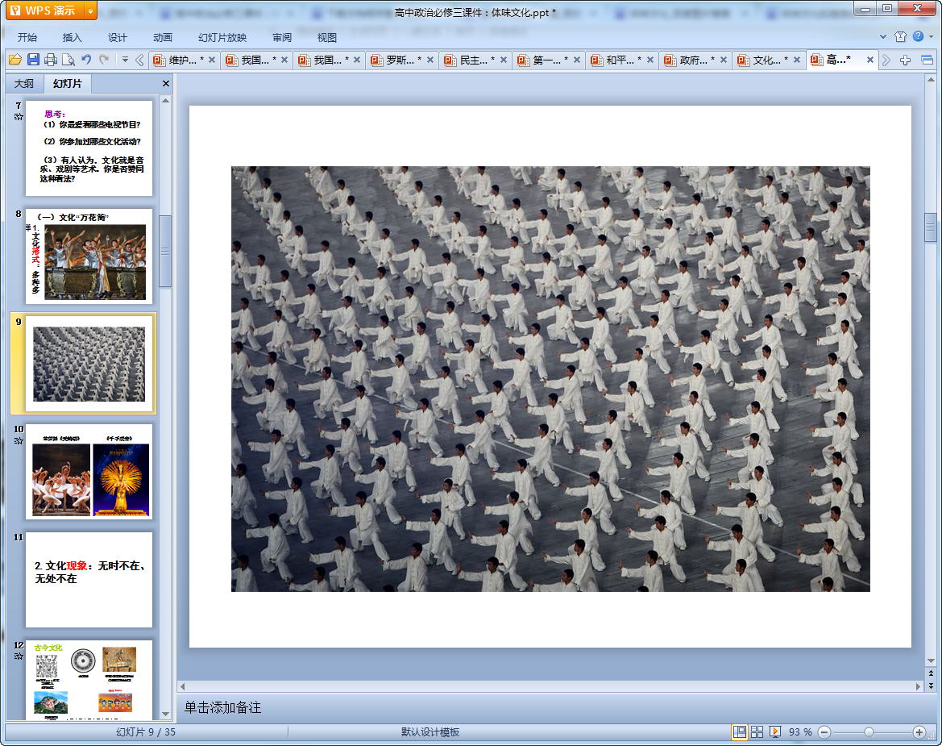
Task: Click the animation star icon on slide 7
Action: 19,117
